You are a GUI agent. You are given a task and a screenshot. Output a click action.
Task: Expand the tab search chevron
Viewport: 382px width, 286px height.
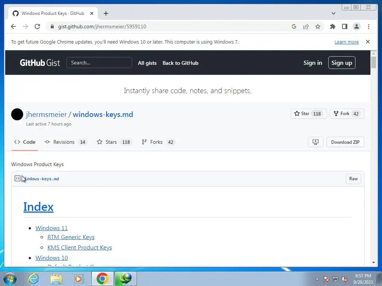click(334, 13)
